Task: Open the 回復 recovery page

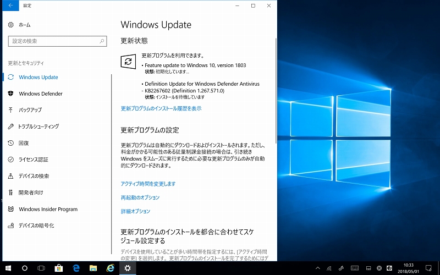Action: pyautogui.click(x=24, y=143)
